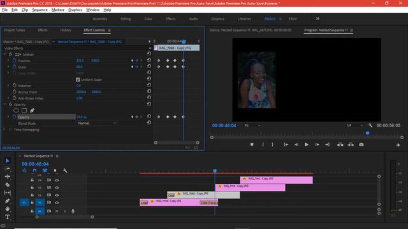Viewport: 408px width, 229px height.
Task: Open the Graphics menu
Action: click(x=75, y=10)
